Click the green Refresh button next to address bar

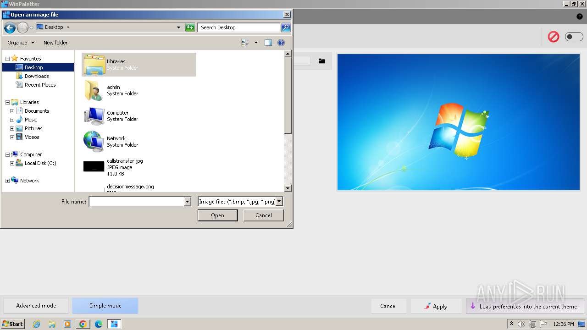(x=190, y=27)
